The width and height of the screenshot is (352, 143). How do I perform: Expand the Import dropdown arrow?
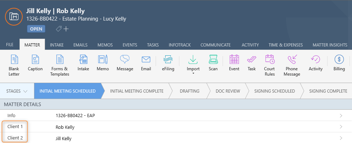point(193,73)
